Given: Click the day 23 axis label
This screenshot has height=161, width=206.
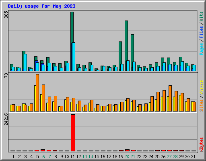Looking at the screenshot, I should (x=145, y=157).
